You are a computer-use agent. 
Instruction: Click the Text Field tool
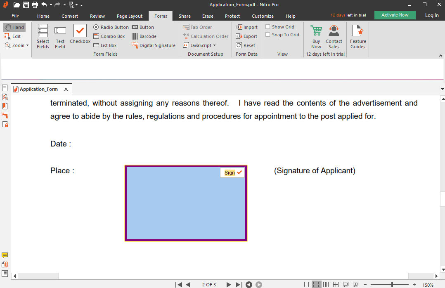coord(60,36)
